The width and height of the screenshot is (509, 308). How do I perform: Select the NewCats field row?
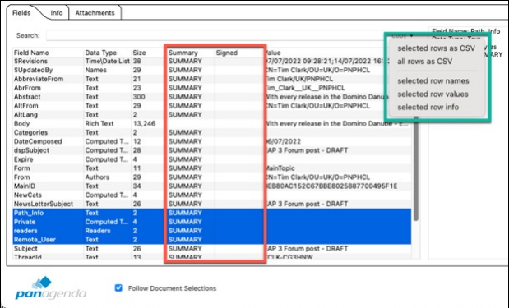tap(212, 195)
